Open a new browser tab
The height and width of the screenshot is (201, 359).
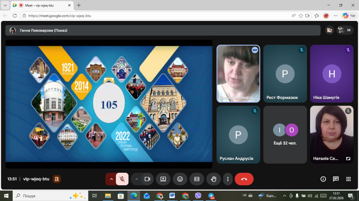[x=79, y=5]
